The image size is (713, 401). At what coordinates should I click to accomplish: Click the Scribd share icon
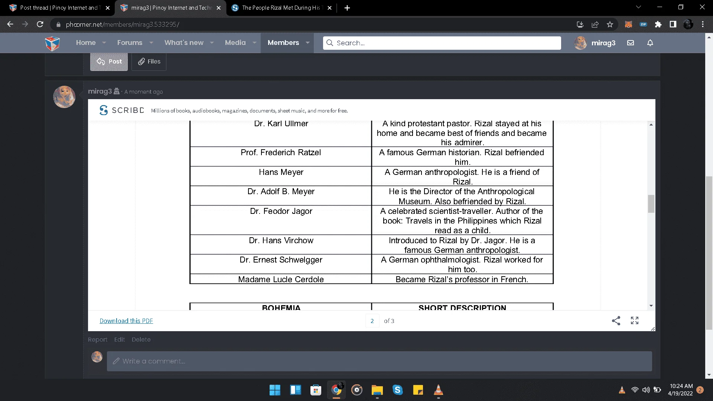[616, 321]
